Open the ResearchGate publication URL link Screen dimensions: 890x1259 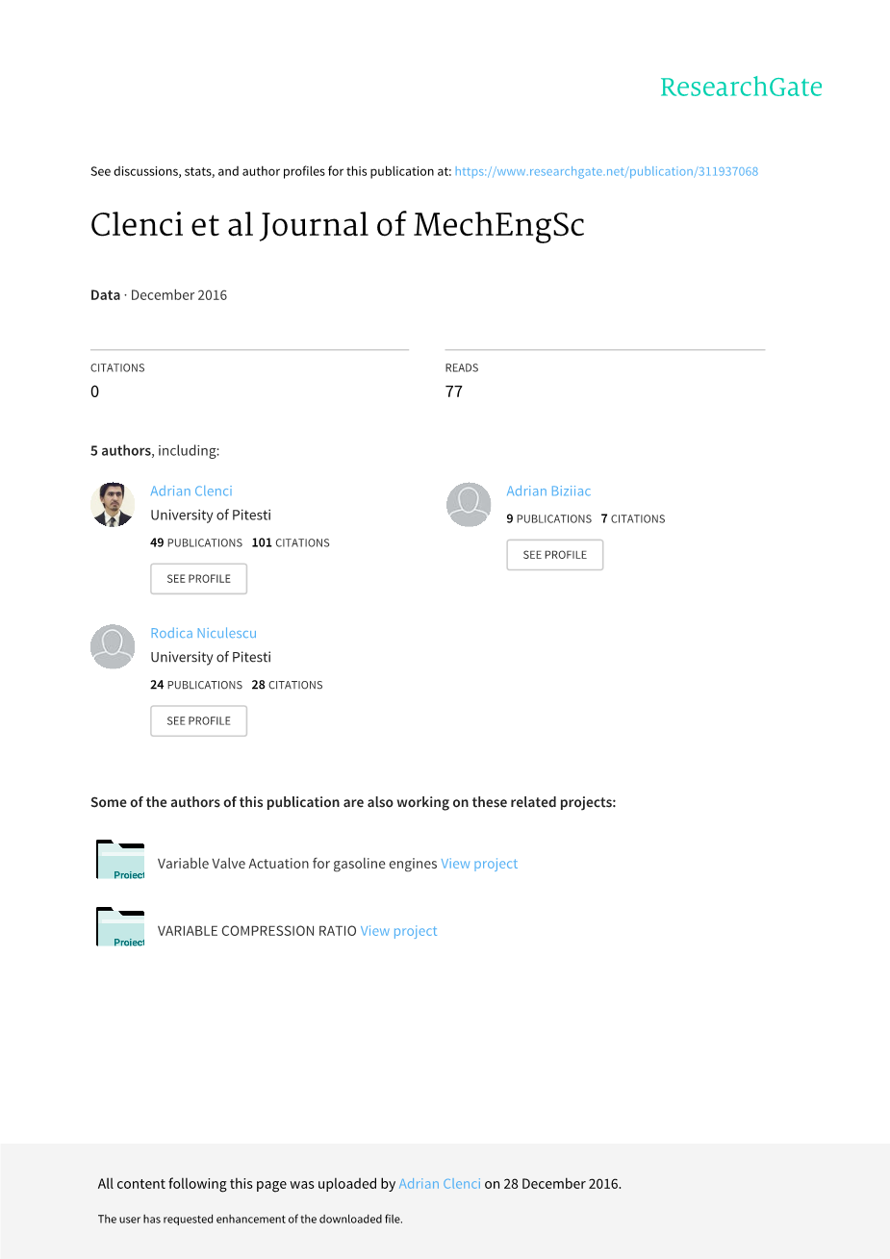pos(606,172)
